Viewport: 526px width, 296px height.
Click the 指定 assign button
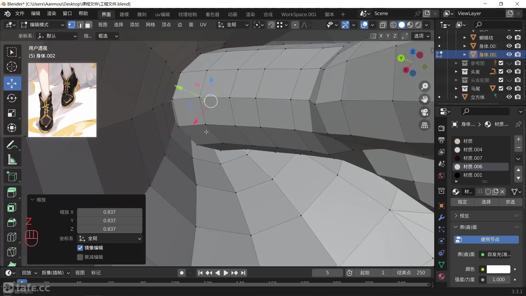tap(462, 202)
